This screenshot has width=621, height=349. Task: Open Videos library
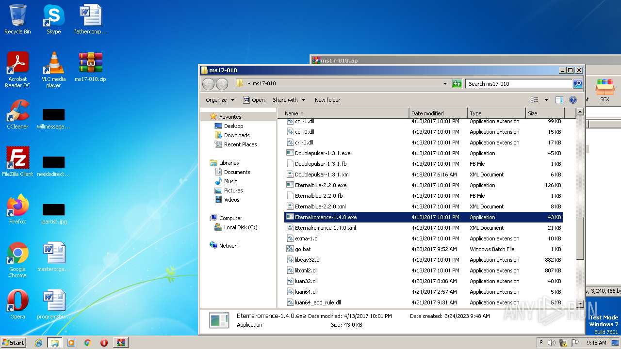pos(231,200)
